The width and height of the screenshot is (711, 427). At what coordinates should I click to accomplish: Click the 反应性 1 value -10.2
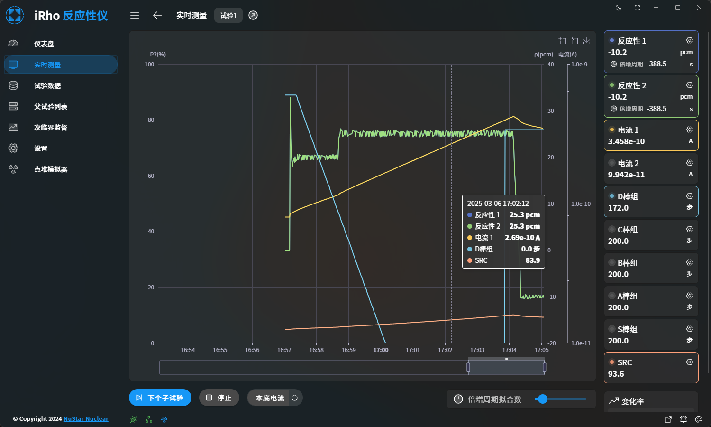[617, 52]
